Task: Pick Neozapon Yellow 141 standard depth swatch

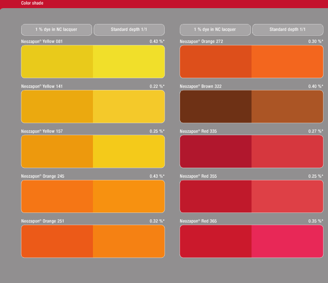Action: [129, 107]
